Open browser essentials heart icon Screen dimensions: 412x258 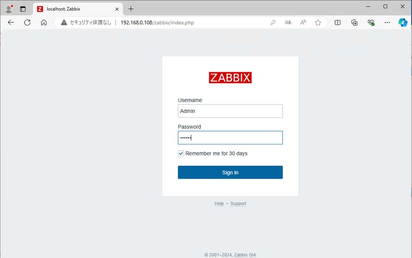click(371, 23)
